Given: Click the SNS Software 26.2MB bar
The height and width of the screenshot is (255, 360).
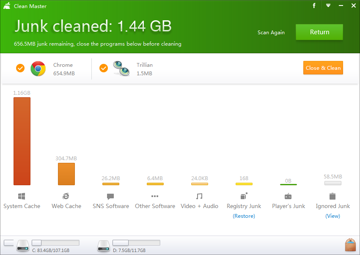Looking at the screenshot, I should (x=111, y=184).
